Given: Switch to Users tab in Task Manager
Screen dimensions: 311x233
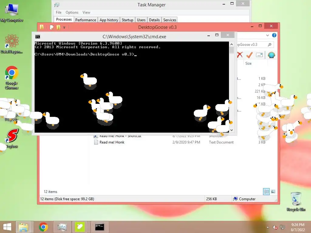Looking at the screenshot, I should pyautogui.click(x=141, y=20).
